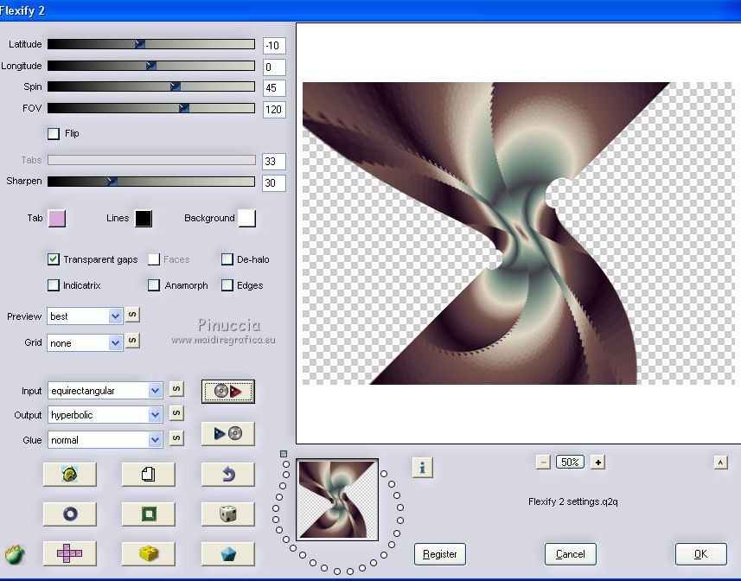Screen dimensions: 741x581
Task: Zoom out with the minus button
Action: (x=543, y=462)
